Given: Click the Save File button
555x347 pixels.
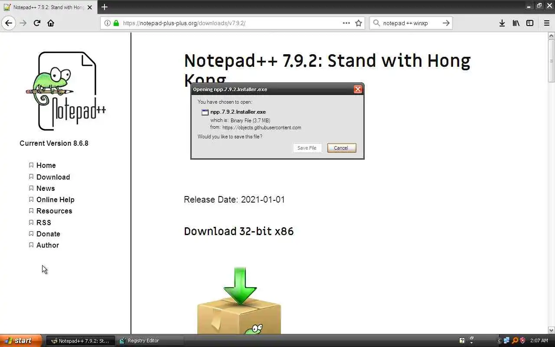Looking at the screenshot, I should (x=307, y=148).
